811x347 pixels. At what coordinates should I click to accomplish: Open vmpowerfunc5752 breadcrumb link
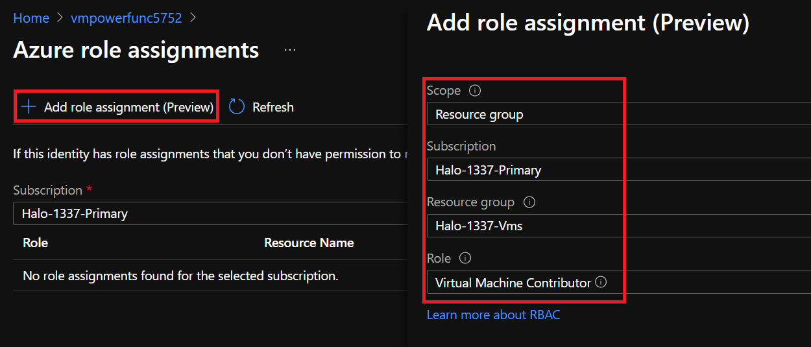(126, 18)
